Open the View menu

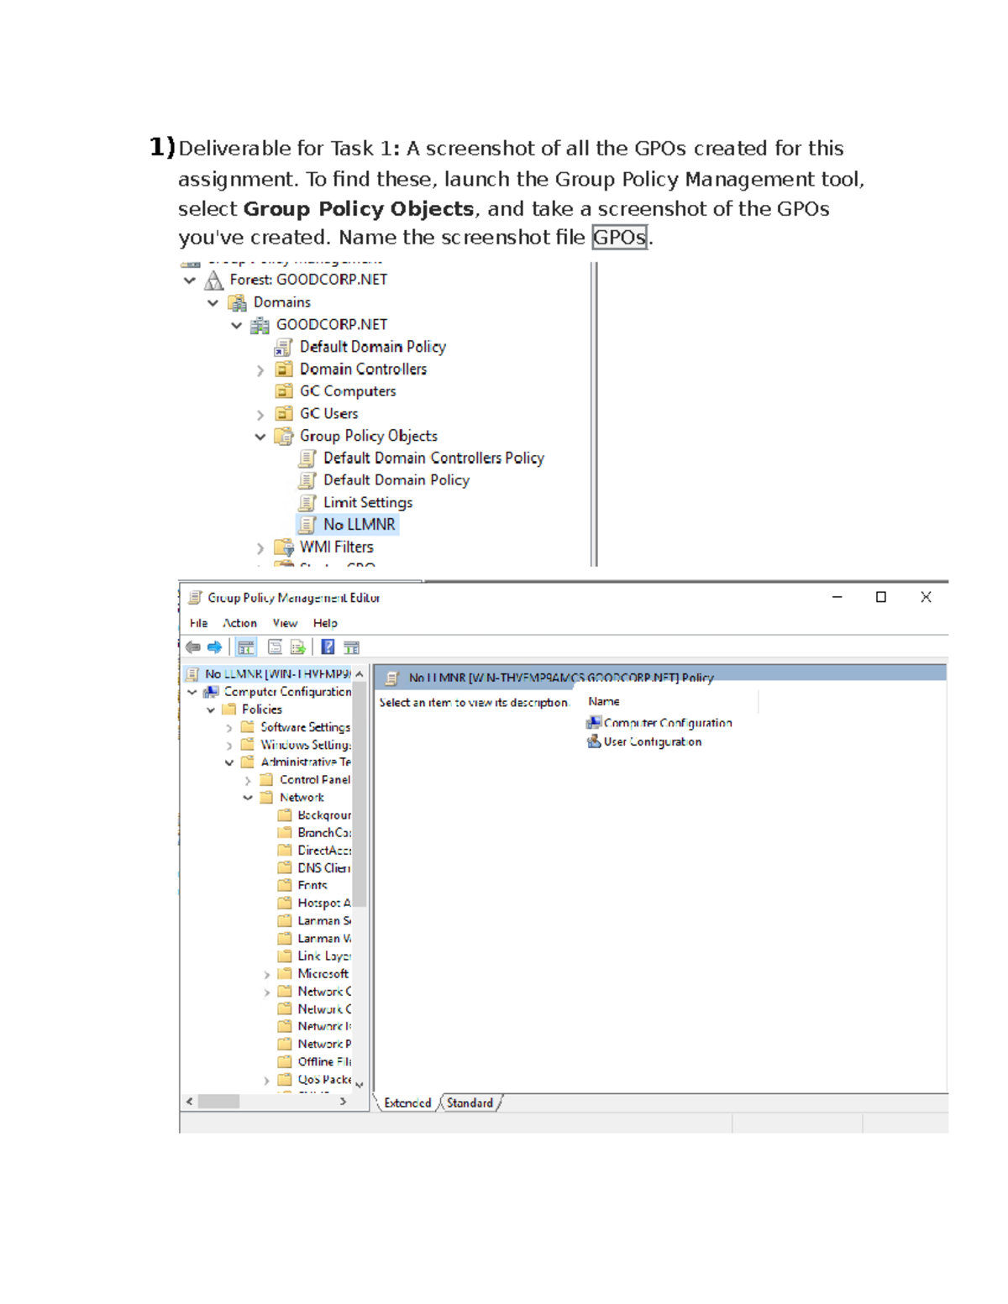pyautogui.click(x=284, y=623)
